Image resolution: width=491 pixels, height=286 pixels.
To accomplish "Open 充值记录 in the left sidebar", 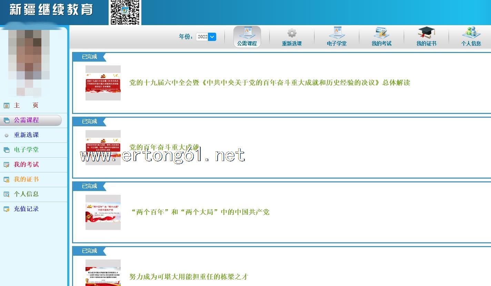I will coord(26,209).
